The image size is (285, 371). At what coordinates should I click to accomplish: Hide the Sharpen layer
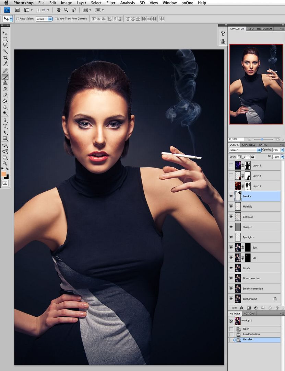pyautogui.click(x=231, y=227)
